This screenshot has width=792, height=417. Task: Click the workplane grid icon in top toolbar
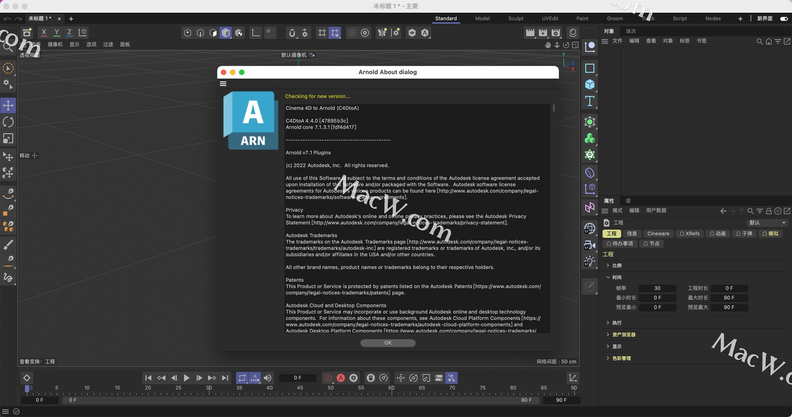click(322, 33)
